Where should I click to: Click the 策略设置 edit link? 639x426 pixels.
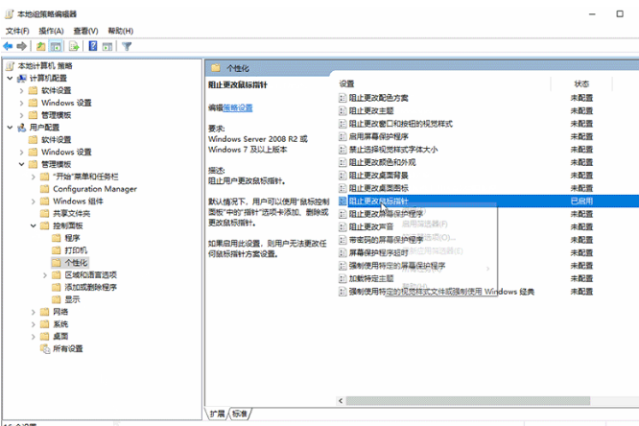coord(238,108)
